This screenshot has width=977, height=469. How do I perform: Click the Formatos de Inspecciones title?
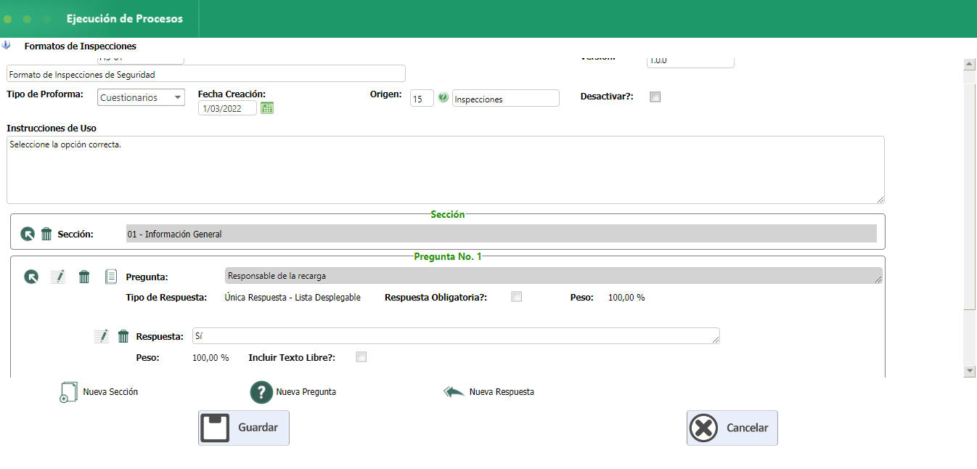81,46
